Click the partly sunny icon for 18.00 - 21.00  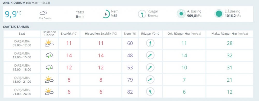49,80
